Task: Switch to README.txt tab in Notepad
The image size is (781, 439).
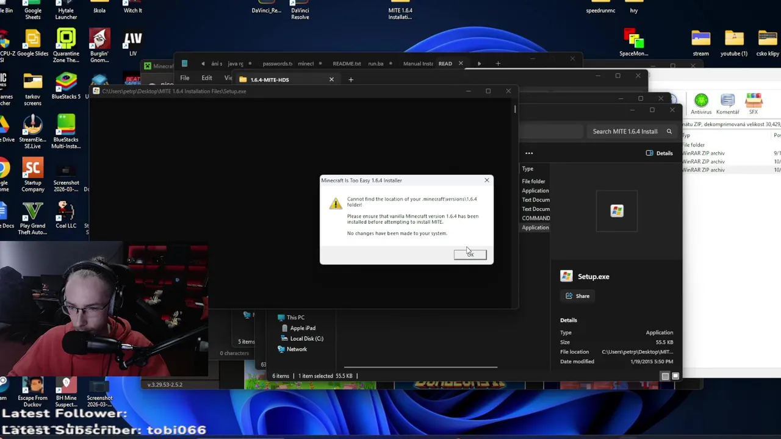Action: coord(347,63)
